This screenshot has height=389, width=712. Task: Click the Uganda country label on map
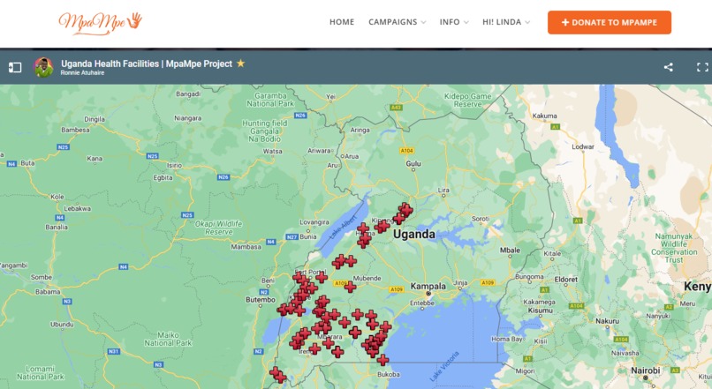413,234
